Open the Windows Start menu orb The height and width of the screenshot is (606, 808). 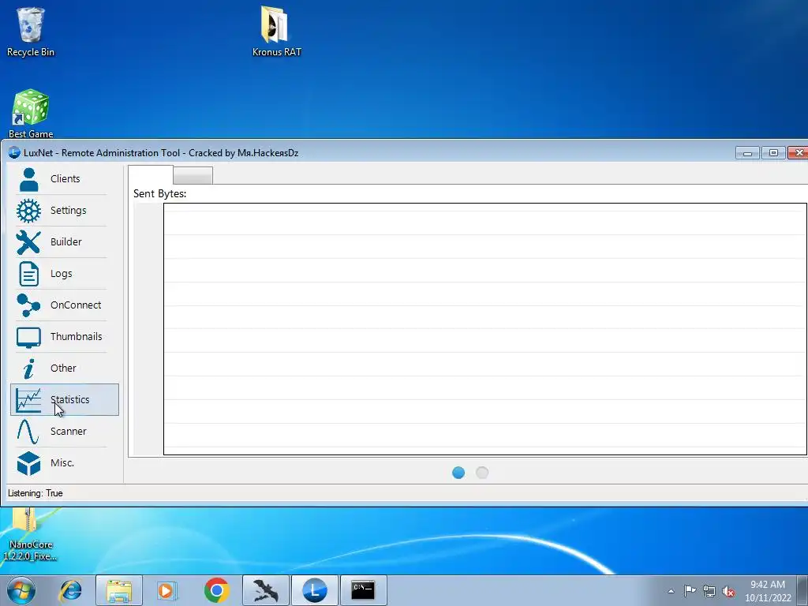(21, 590)
